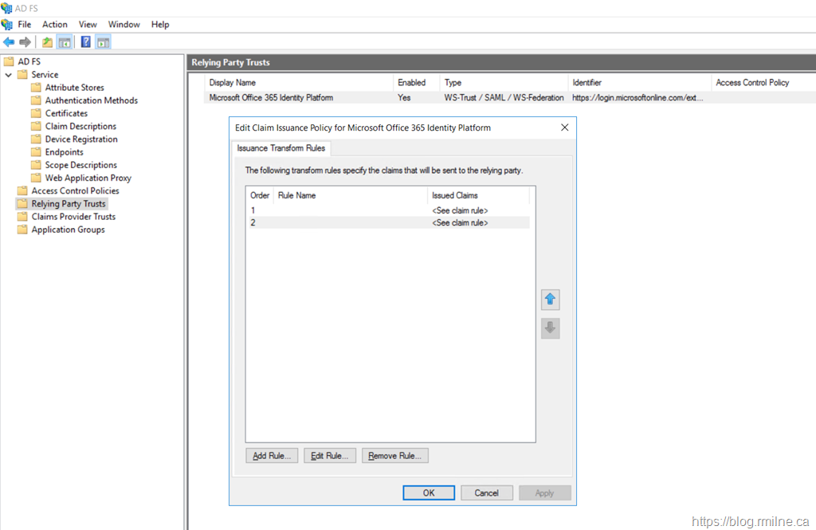Toggle the Show/Hide Console Tree icon
The image size is (816, 530).
tap(65, 42)
